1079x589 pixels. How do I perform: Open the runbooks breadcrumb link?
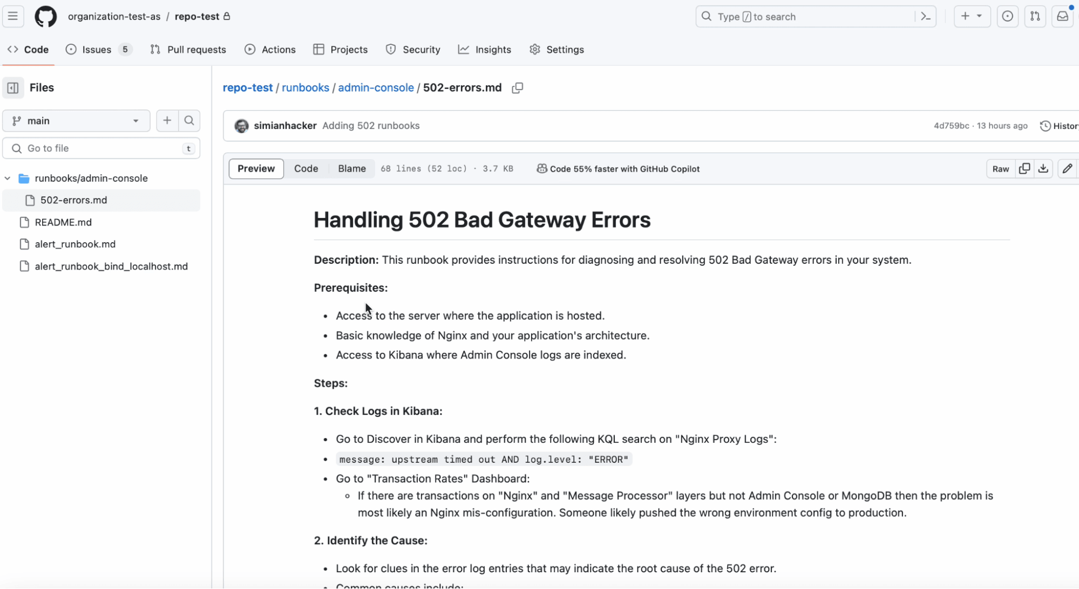coord(305,88)
